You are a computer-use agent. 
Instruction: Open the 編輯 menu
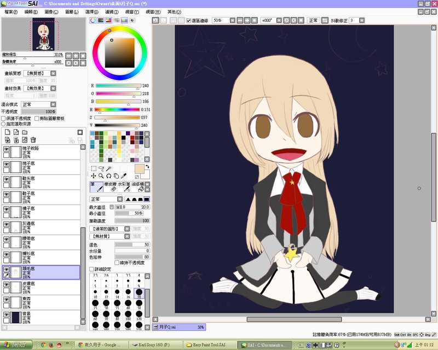click(31, 12)
